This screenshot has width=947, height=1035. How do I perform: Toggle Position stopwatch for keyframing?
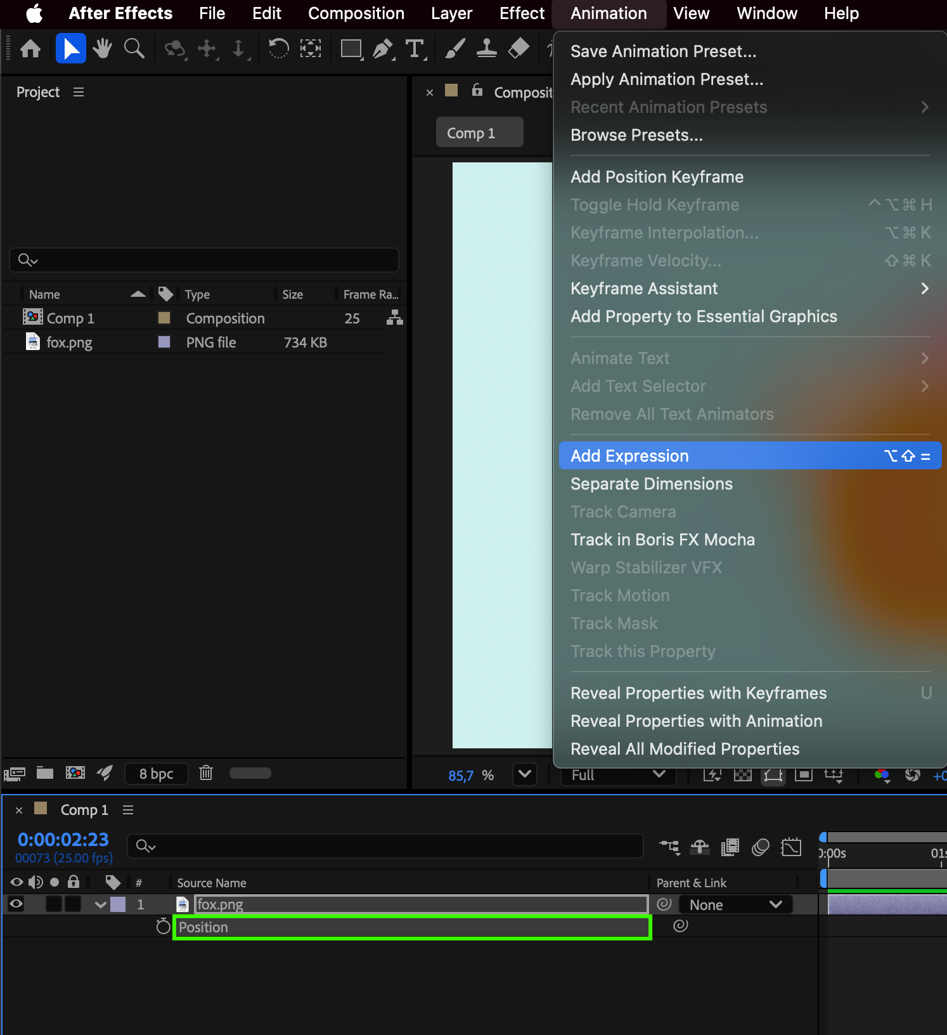click(163, 927)
